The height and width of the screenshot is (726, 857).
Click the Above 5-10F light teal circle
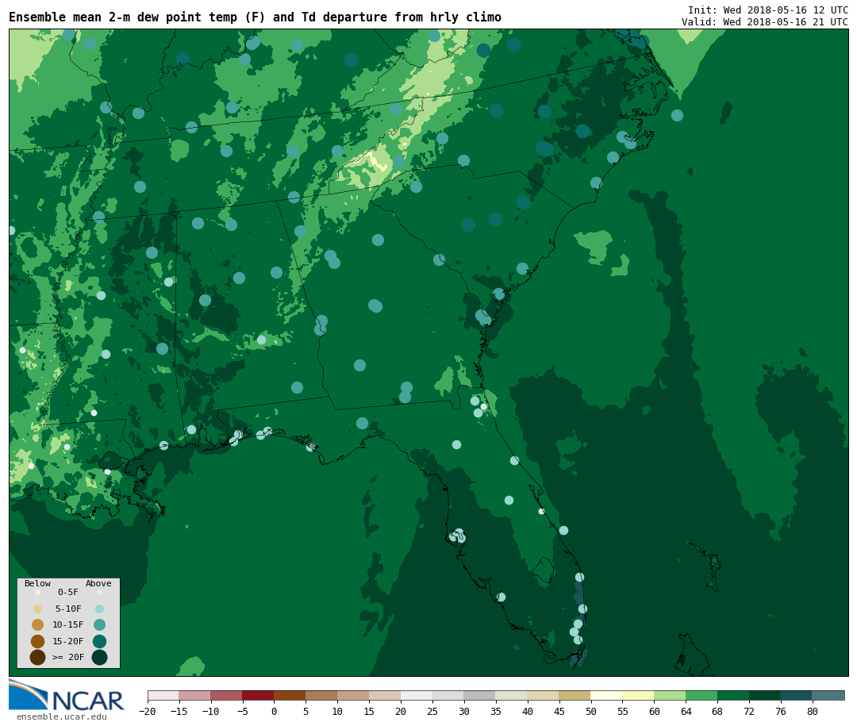point(99,609)
